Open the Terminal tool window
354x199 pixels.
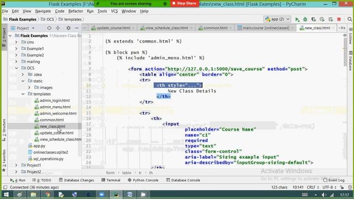tap(111, 180)
